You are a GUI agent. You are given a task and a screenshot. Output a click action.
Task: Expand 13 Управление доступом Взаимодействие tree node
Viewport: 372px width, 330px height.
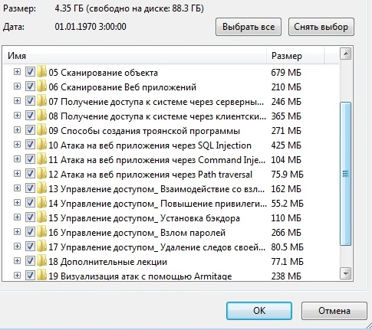tap(17, 188)
